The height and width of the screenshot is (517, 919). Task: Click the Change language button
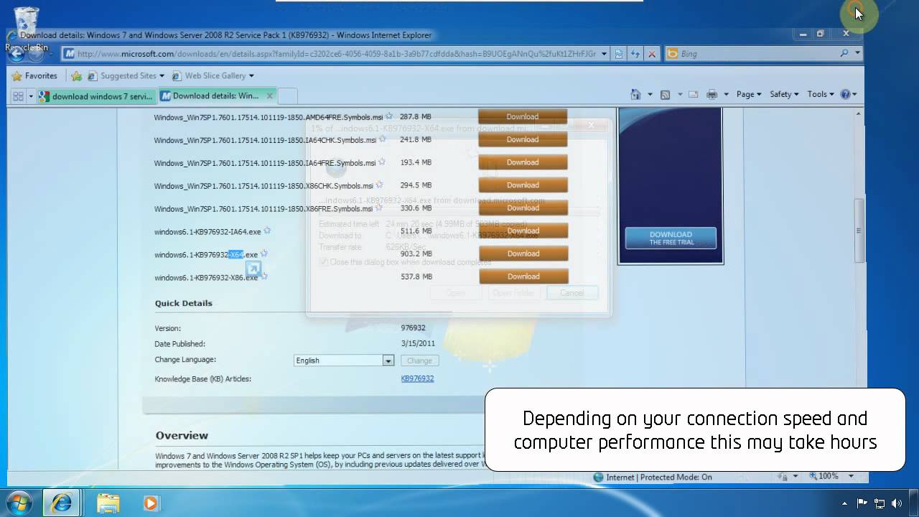click(x=419, y=360)
